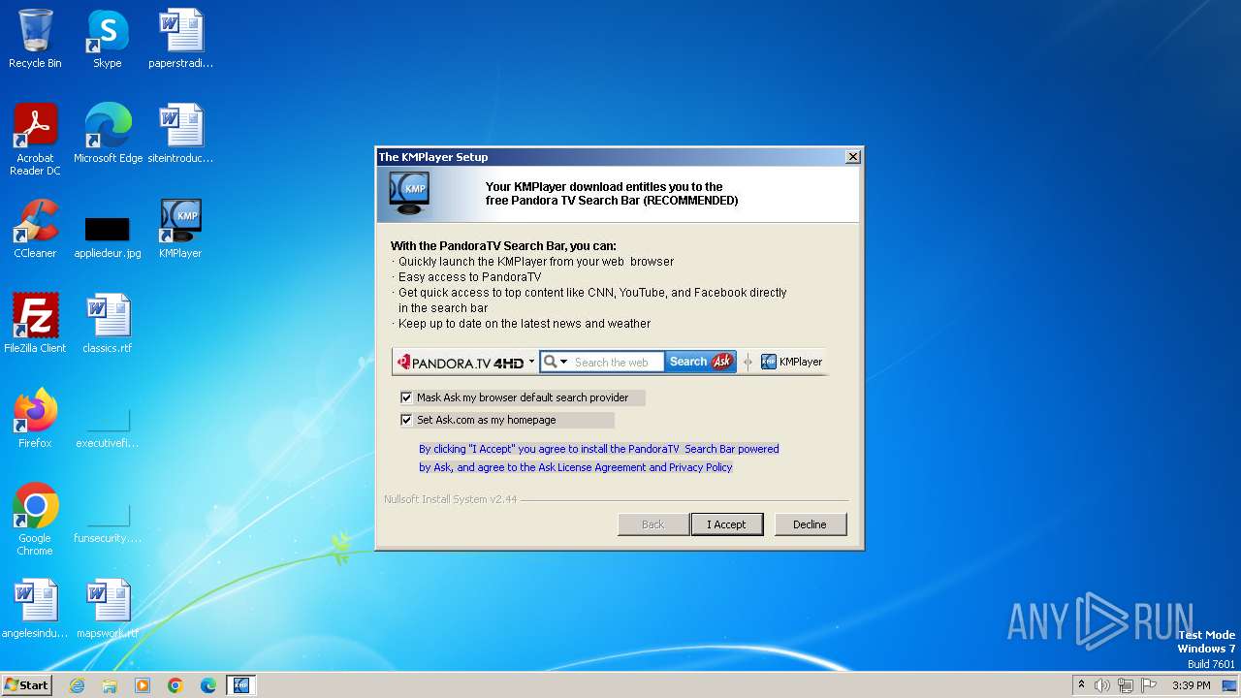Open Windows Explorer folder in taskbar
Viewport: 1241px width, 698px height.
[110, 685]
